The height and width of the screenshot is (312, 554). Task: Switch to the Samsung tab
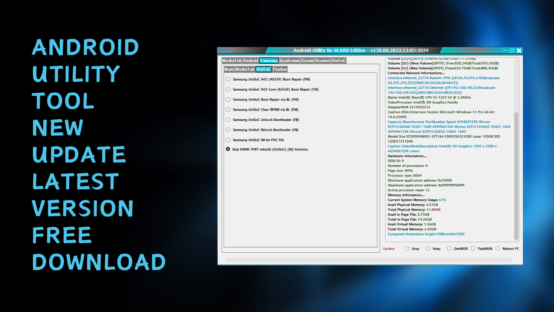pyautogui.click(x=269, y=61)
